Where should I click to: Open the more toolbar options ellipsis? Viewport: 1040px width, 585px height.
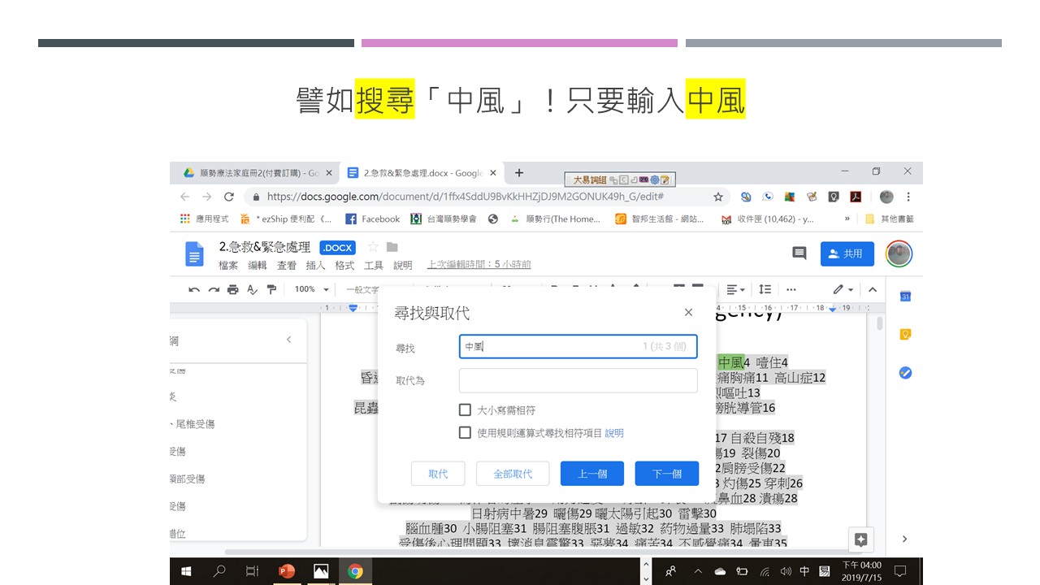point(791,289)
